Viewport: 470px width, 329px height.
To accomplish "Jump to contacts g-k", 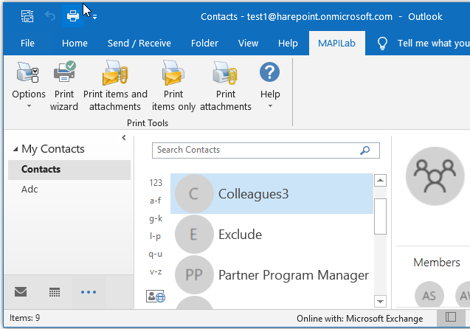I will coord(156,218).
